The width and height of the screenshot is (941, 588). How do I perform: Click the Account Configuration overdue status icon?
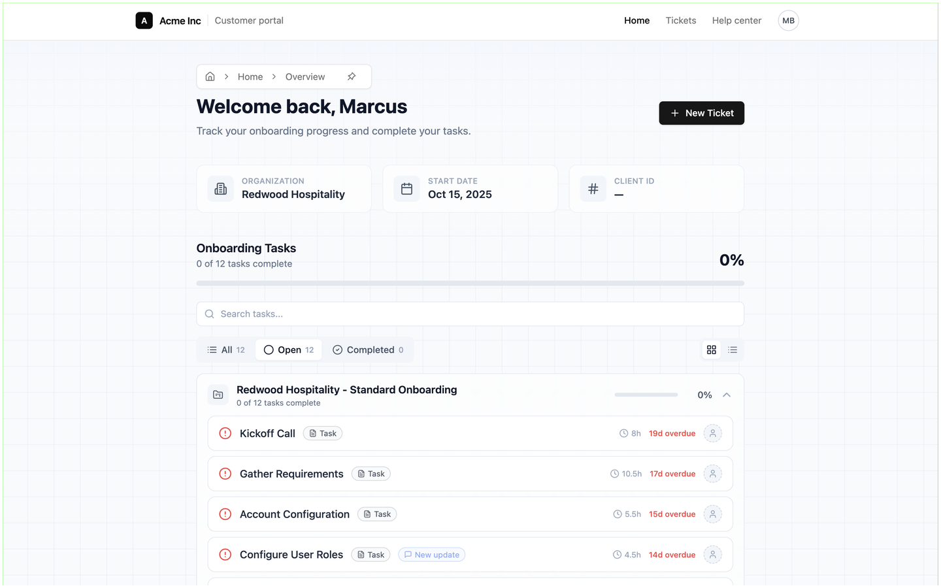click(x=225, y=514)
